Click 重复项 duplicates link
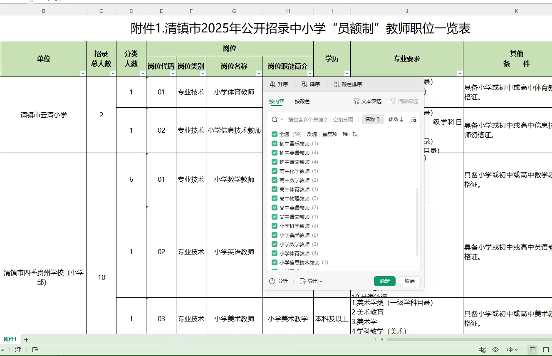552x356 pixels. click(330, 134)
